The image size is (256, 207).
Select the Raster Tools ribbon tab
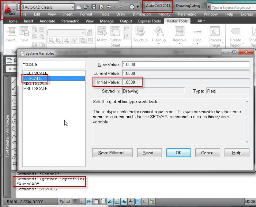point(177,21)
